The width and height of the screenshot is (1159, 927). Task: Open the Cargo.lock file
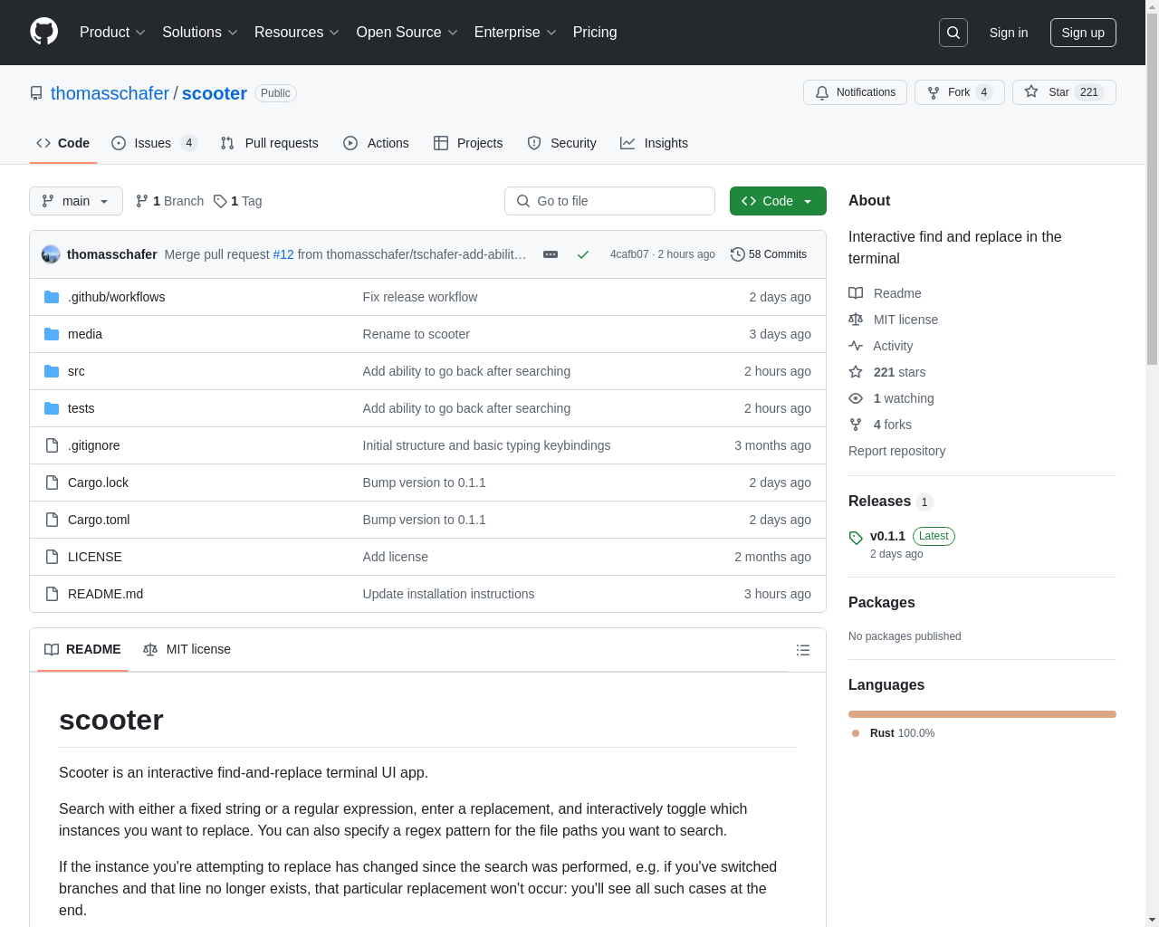point(98,483)
